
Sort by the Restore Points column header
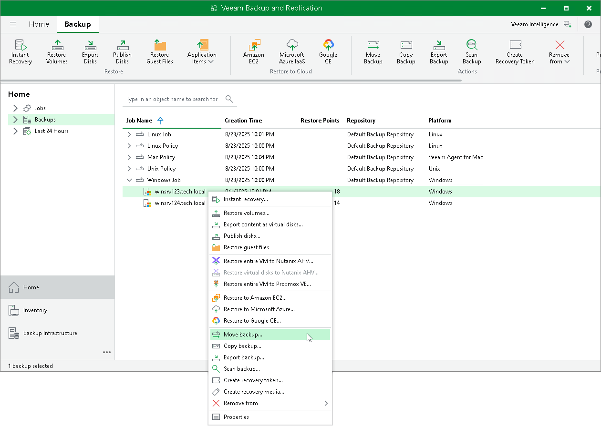[320, 121]
